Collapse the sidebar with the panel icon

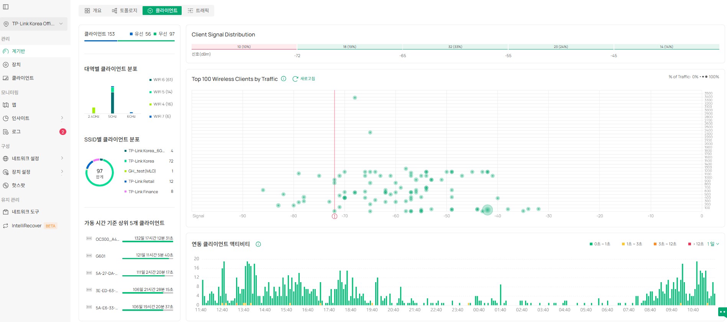6,7
